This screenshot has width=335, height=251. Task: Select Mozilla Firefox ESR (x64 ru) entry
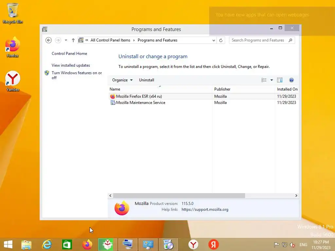[139, 96]
